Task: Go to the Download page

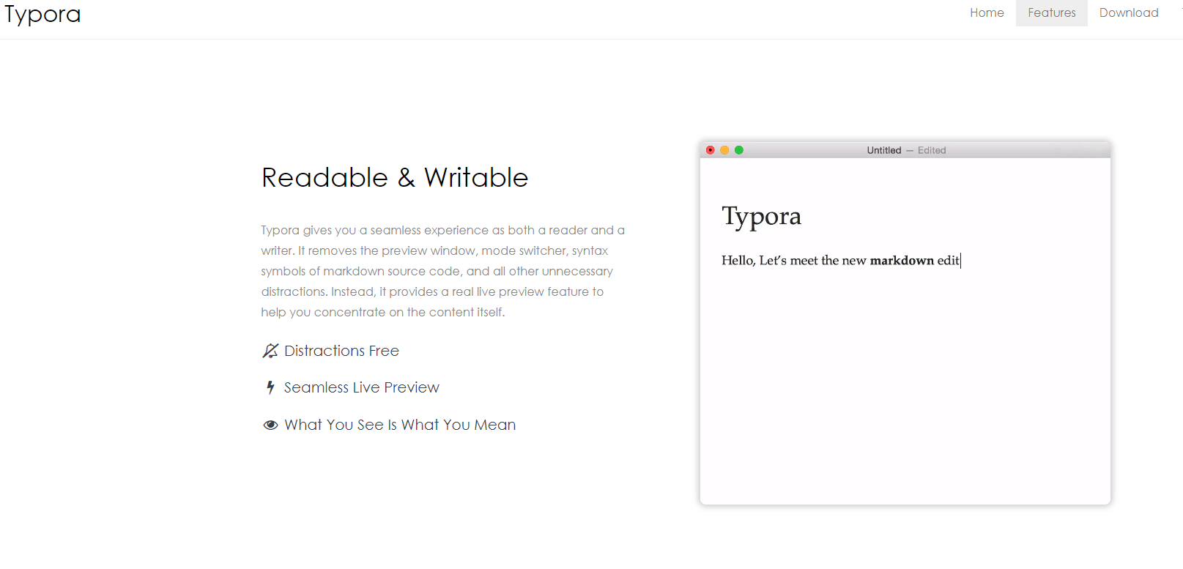Action: coord(1128,13)
